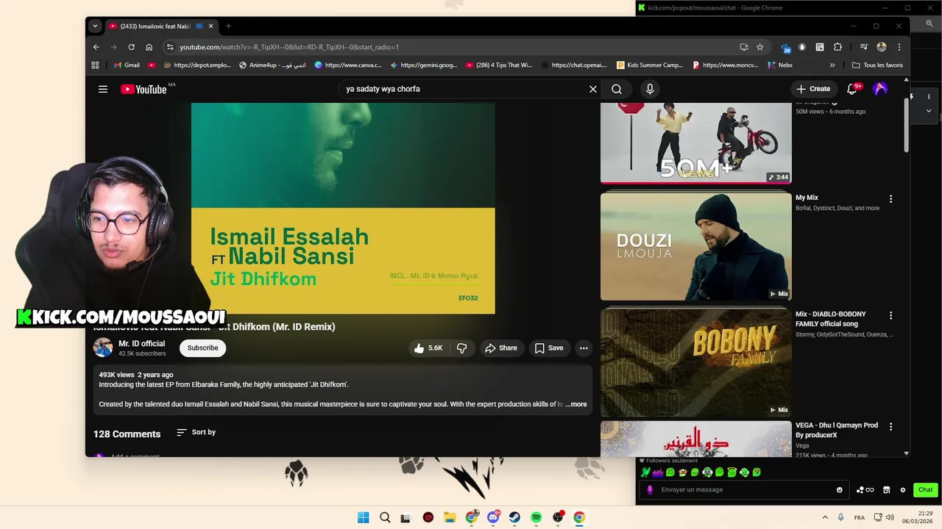
Task: Select the Ismailovic feat Nabil tab
Action: pyautogui.click(x=160, y=26)
